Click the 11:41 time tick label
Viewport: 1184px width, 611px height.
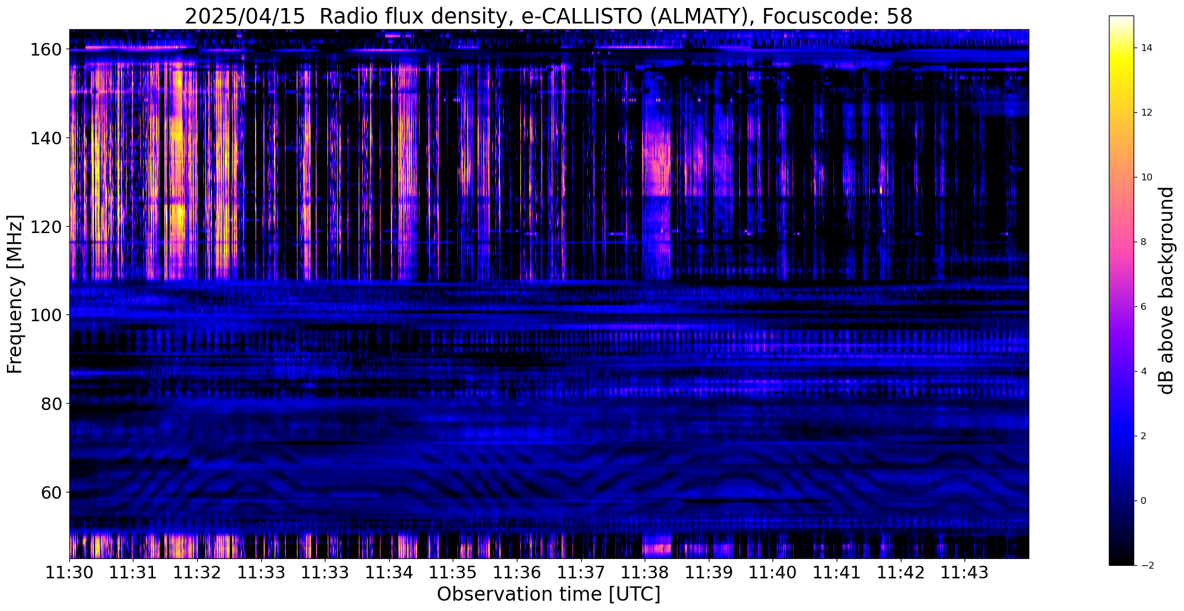[837, 573]
